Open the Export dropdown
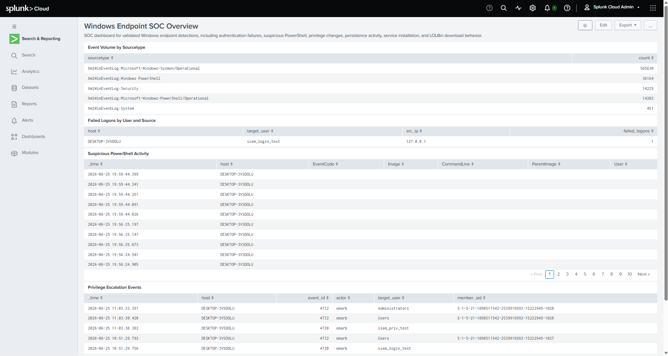Screen dimensions: 668x356 coord(628,25)
